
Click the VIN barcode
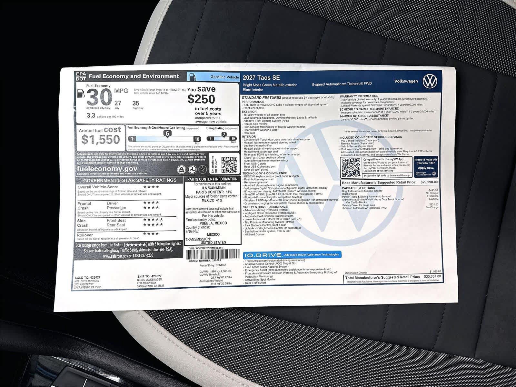click(x=212, y=253)
